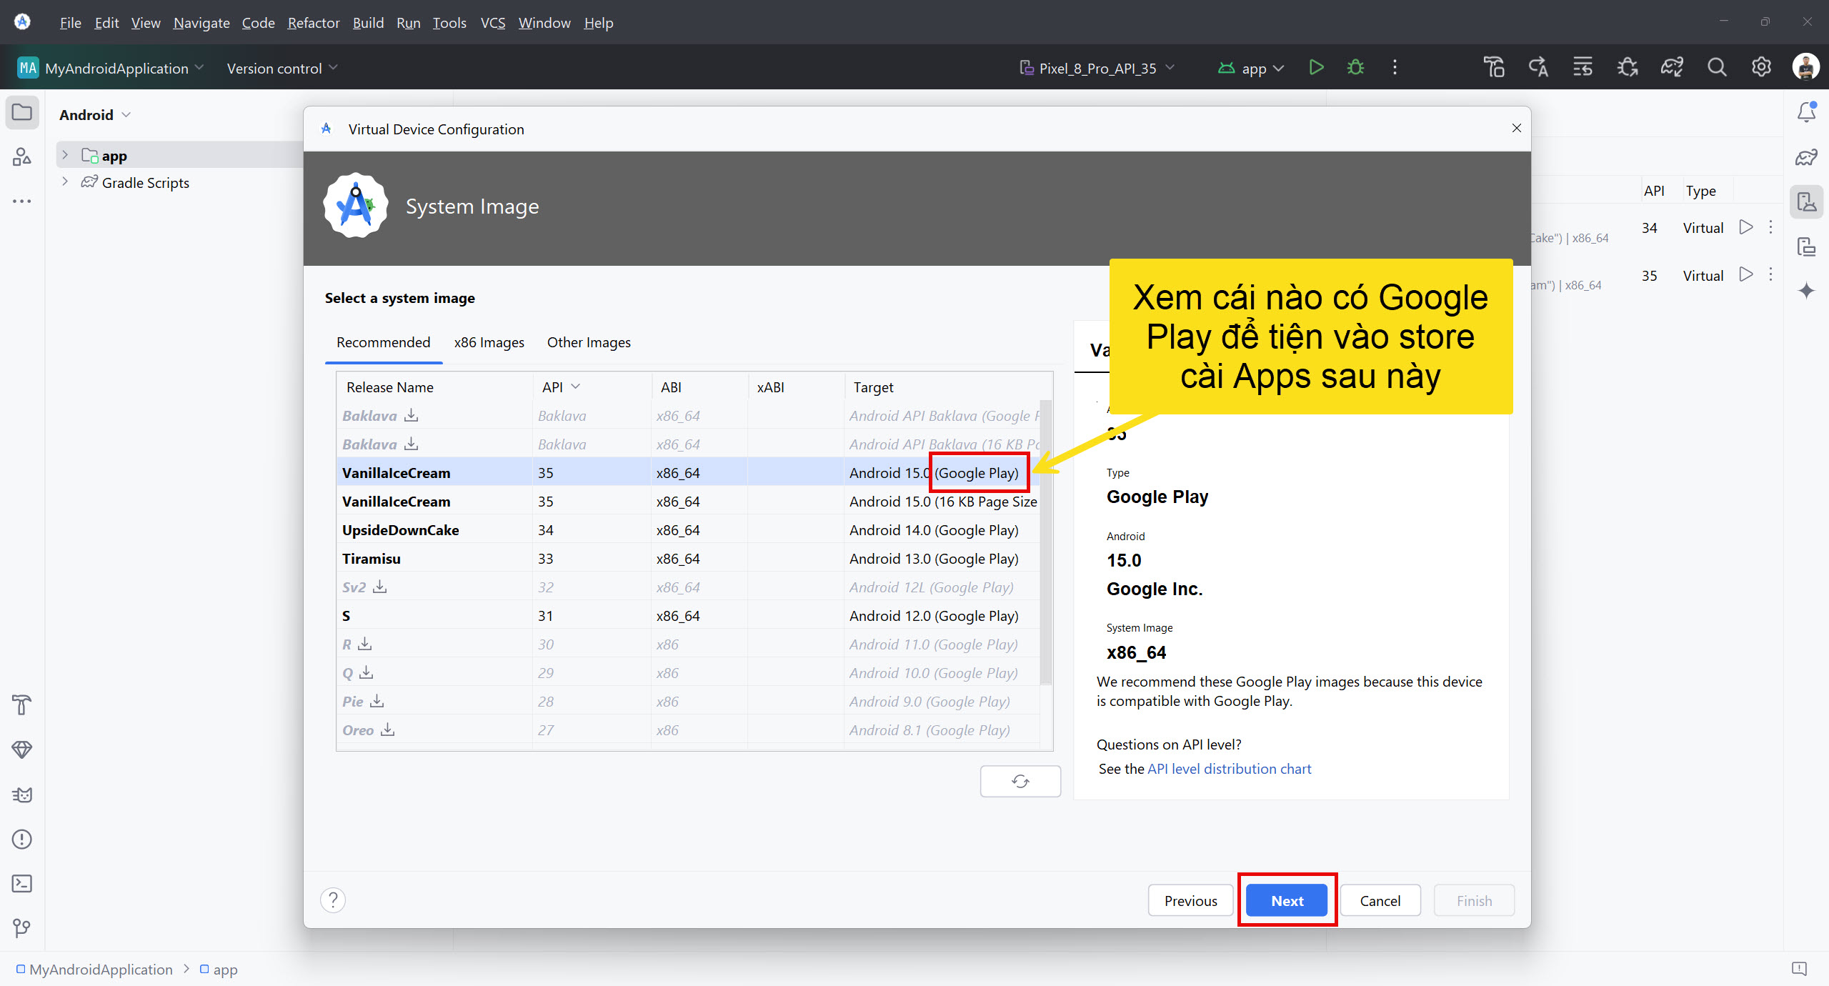Click the app breadcrumb in status bar

point(219,970)
